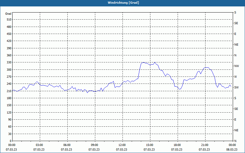Click the E compass label level with 90
Viewport: 245px width, 153px height.
point(235,120)
